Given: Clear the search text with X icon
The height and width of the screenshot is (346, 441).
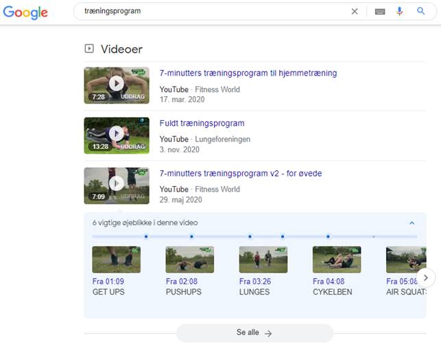Looking at the screenshot, I should (x=355, y=12).
